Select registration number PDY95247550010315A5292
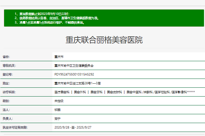205x136 pixels. [x=74, y=74]
